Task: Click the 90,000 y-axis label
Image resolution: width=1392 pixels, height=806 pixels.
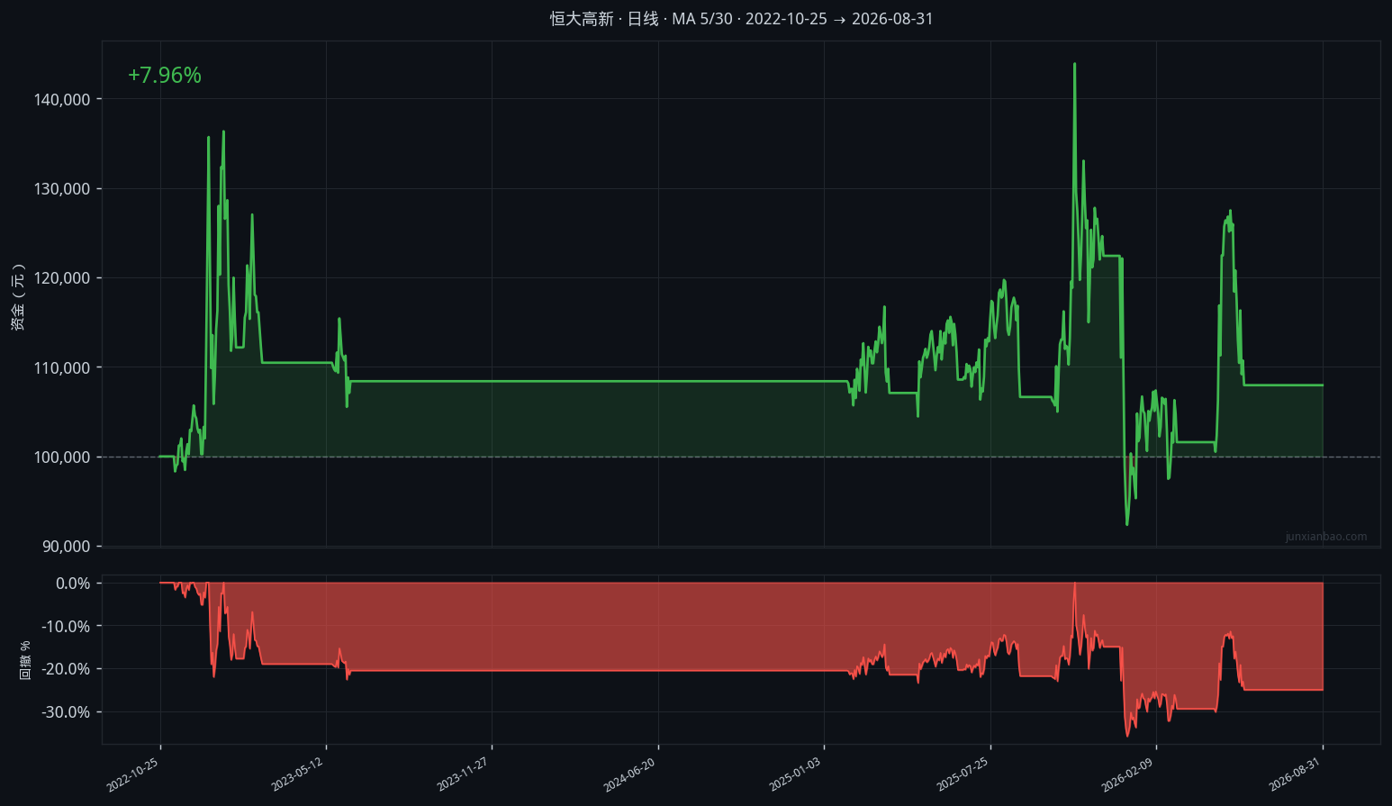Action: (66, 547)
